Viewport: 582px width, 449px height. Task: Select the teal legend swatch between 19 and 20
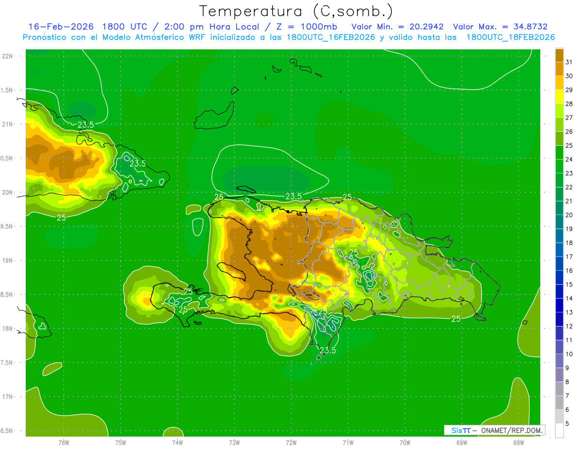coord(559,222)
